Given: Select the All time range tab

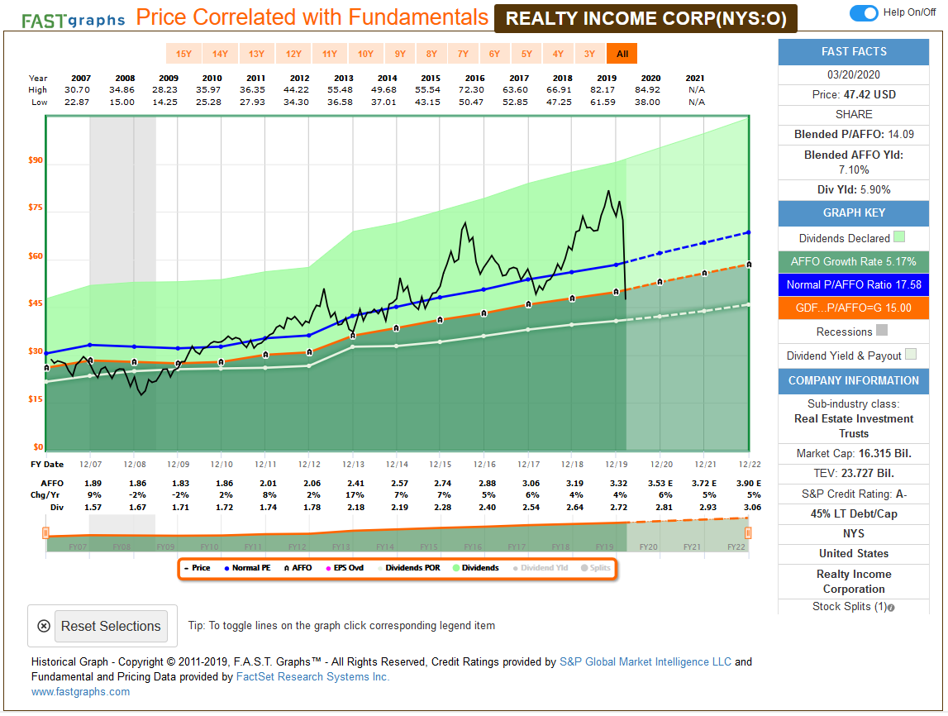Looking at the screenshot, I should [x=622, y=54].
